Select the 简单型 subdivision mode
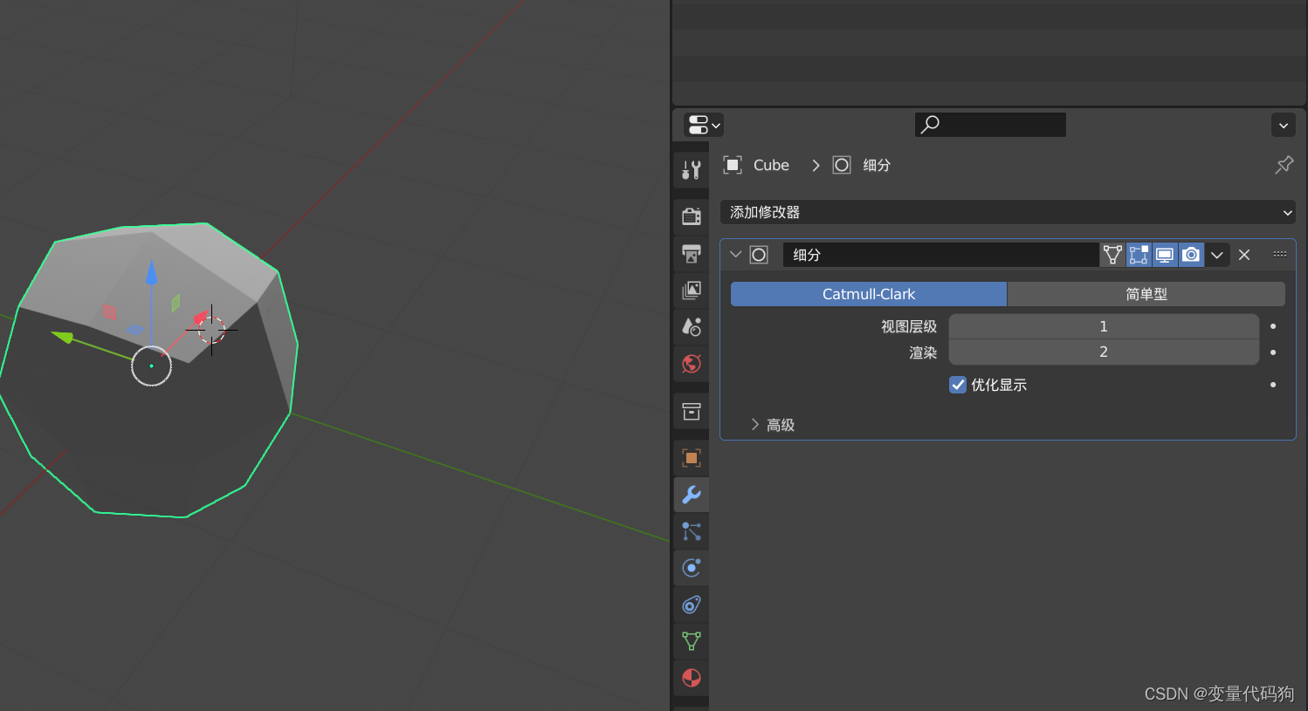This screenshot has width=1308, height=711. [1146, 294]
